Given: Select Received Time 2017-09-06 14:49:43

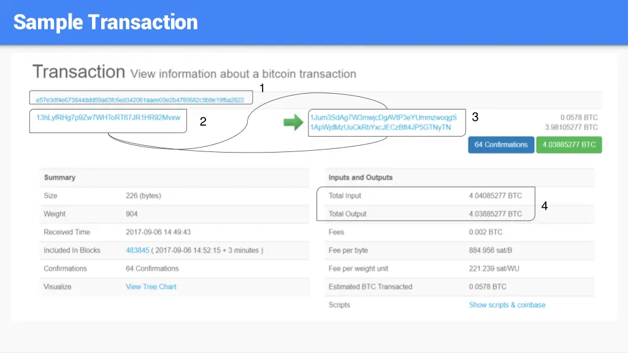Looking at the screenshot, I should (x=158, y=232).
